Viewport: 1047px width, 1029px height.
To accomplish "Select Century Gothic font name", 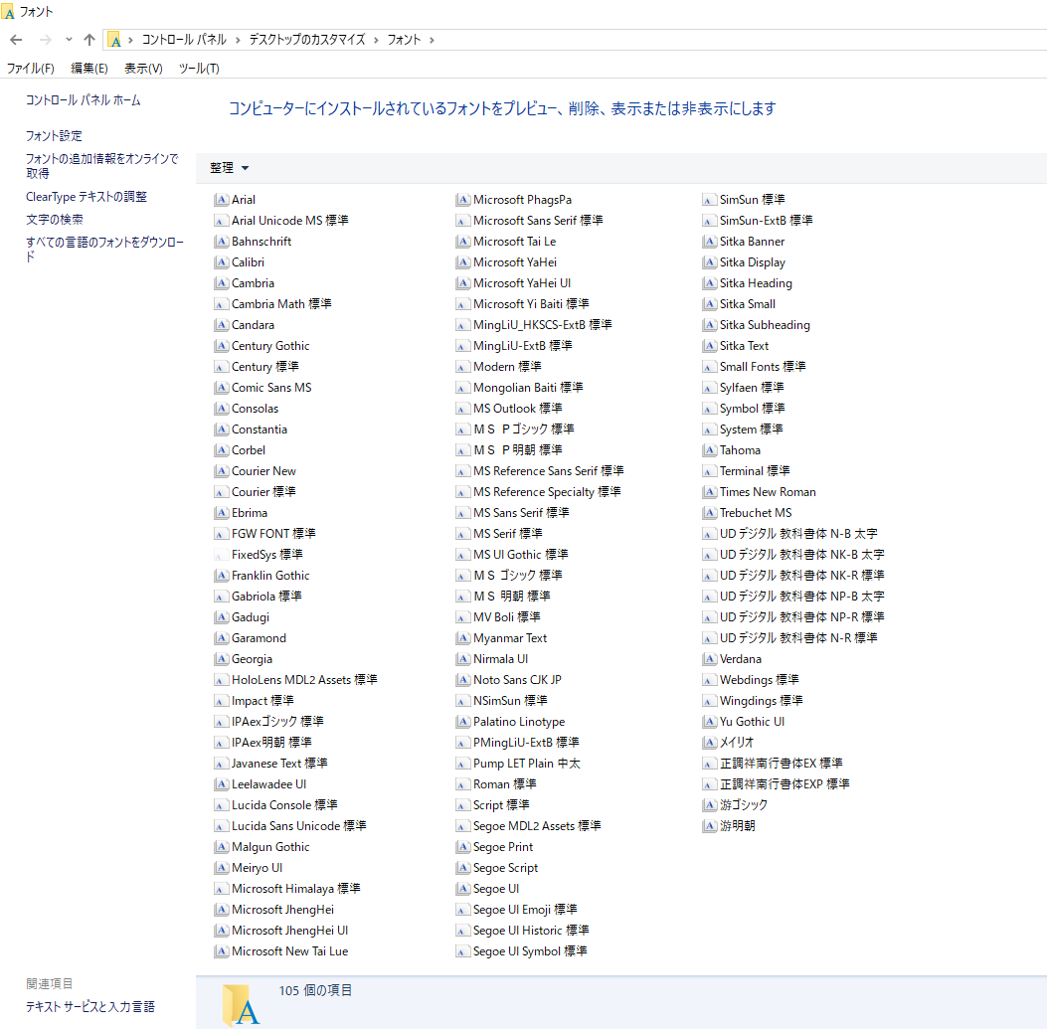I will 270,346.
